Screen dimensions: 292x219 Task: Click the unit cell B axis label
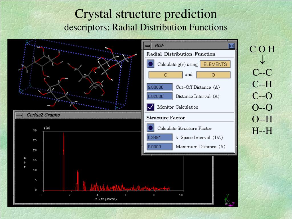(27, 43)
